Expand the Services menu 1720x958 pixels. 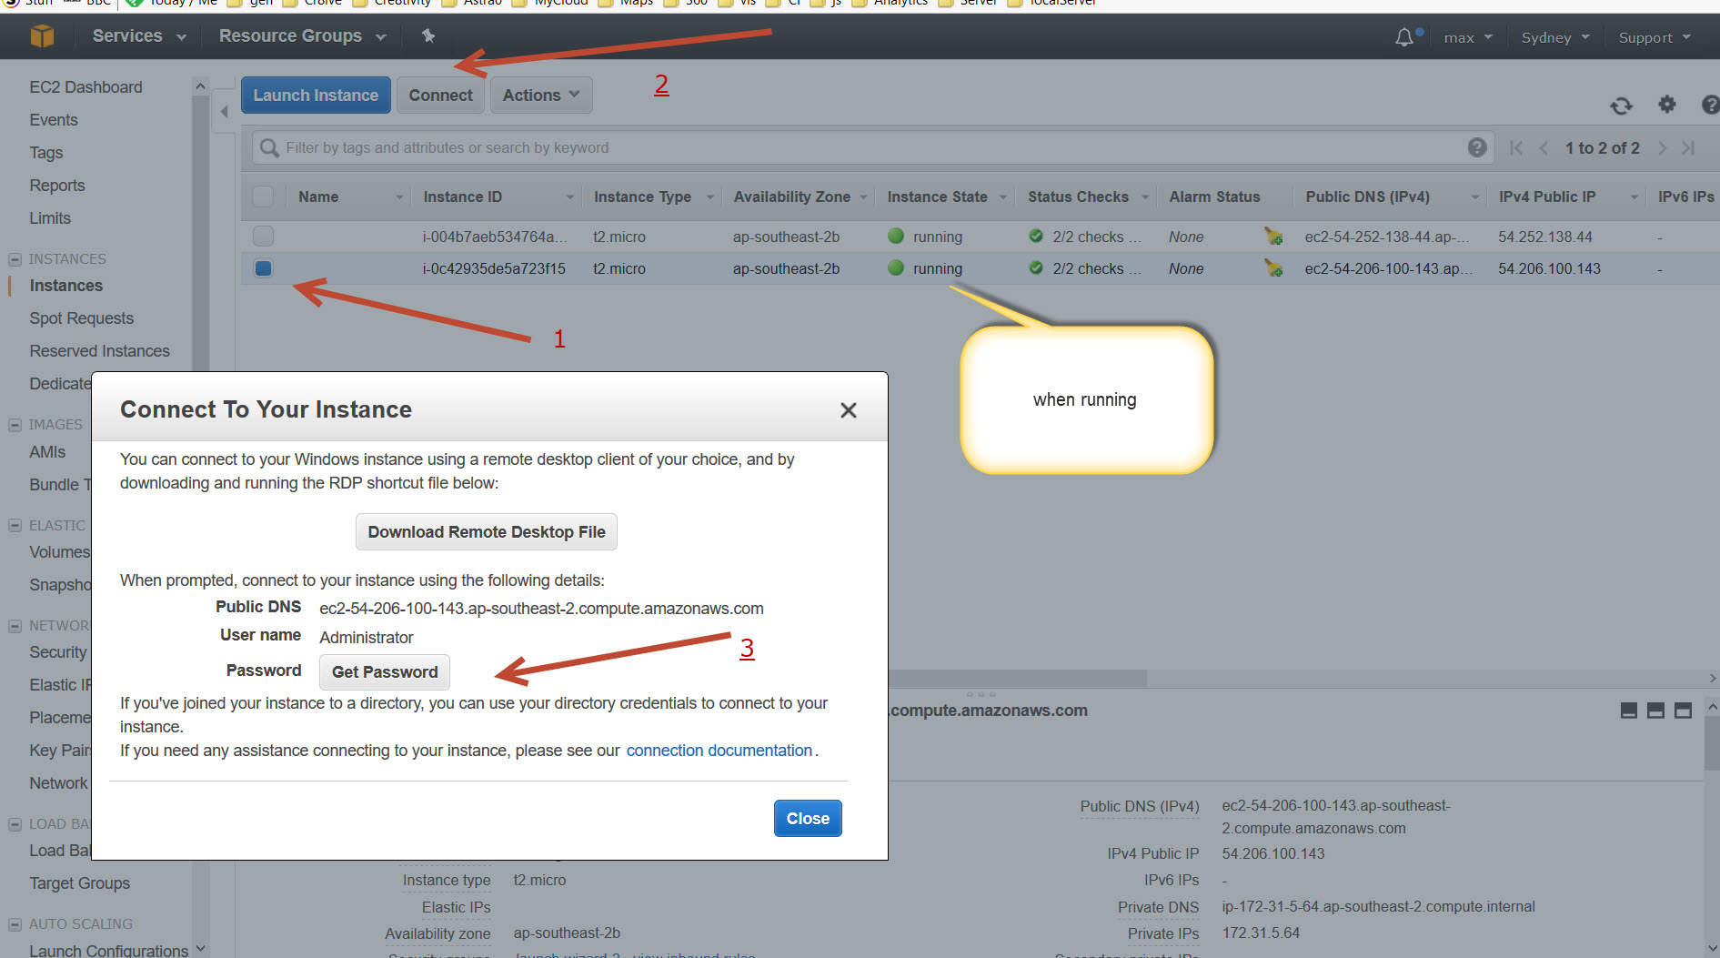coord(138,36)
